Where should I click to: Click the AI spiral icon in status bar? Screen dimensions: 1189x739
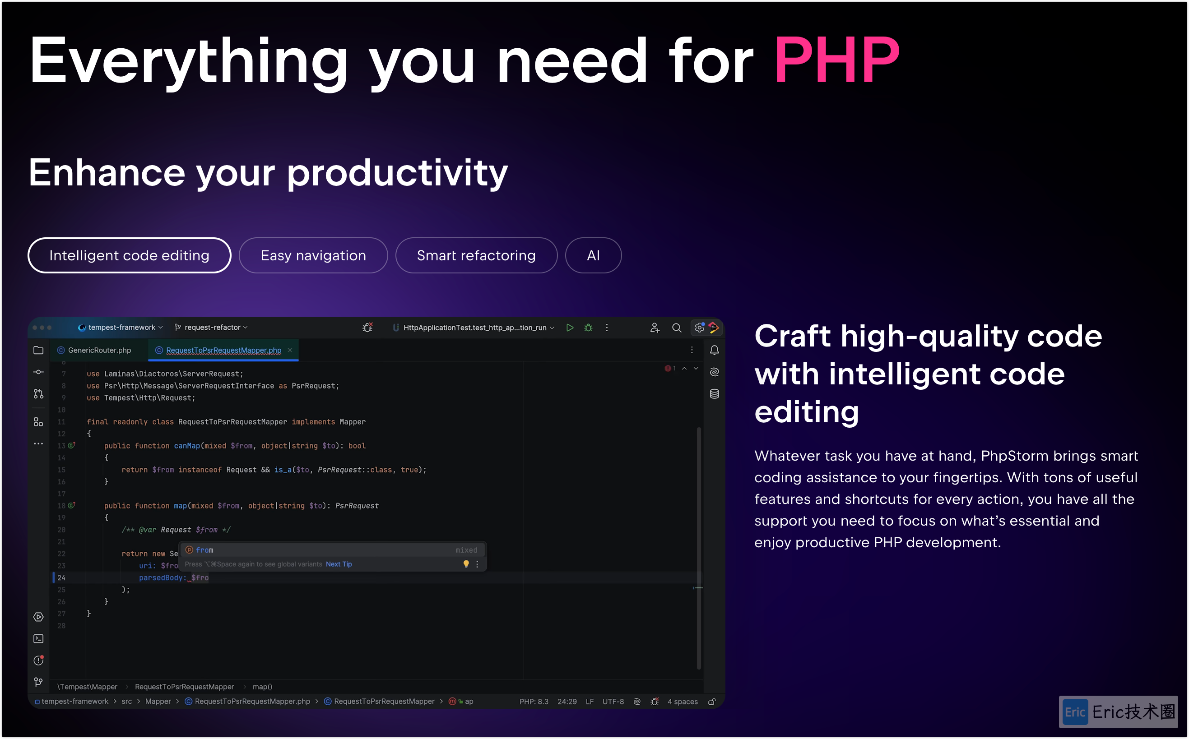[637, 702]
